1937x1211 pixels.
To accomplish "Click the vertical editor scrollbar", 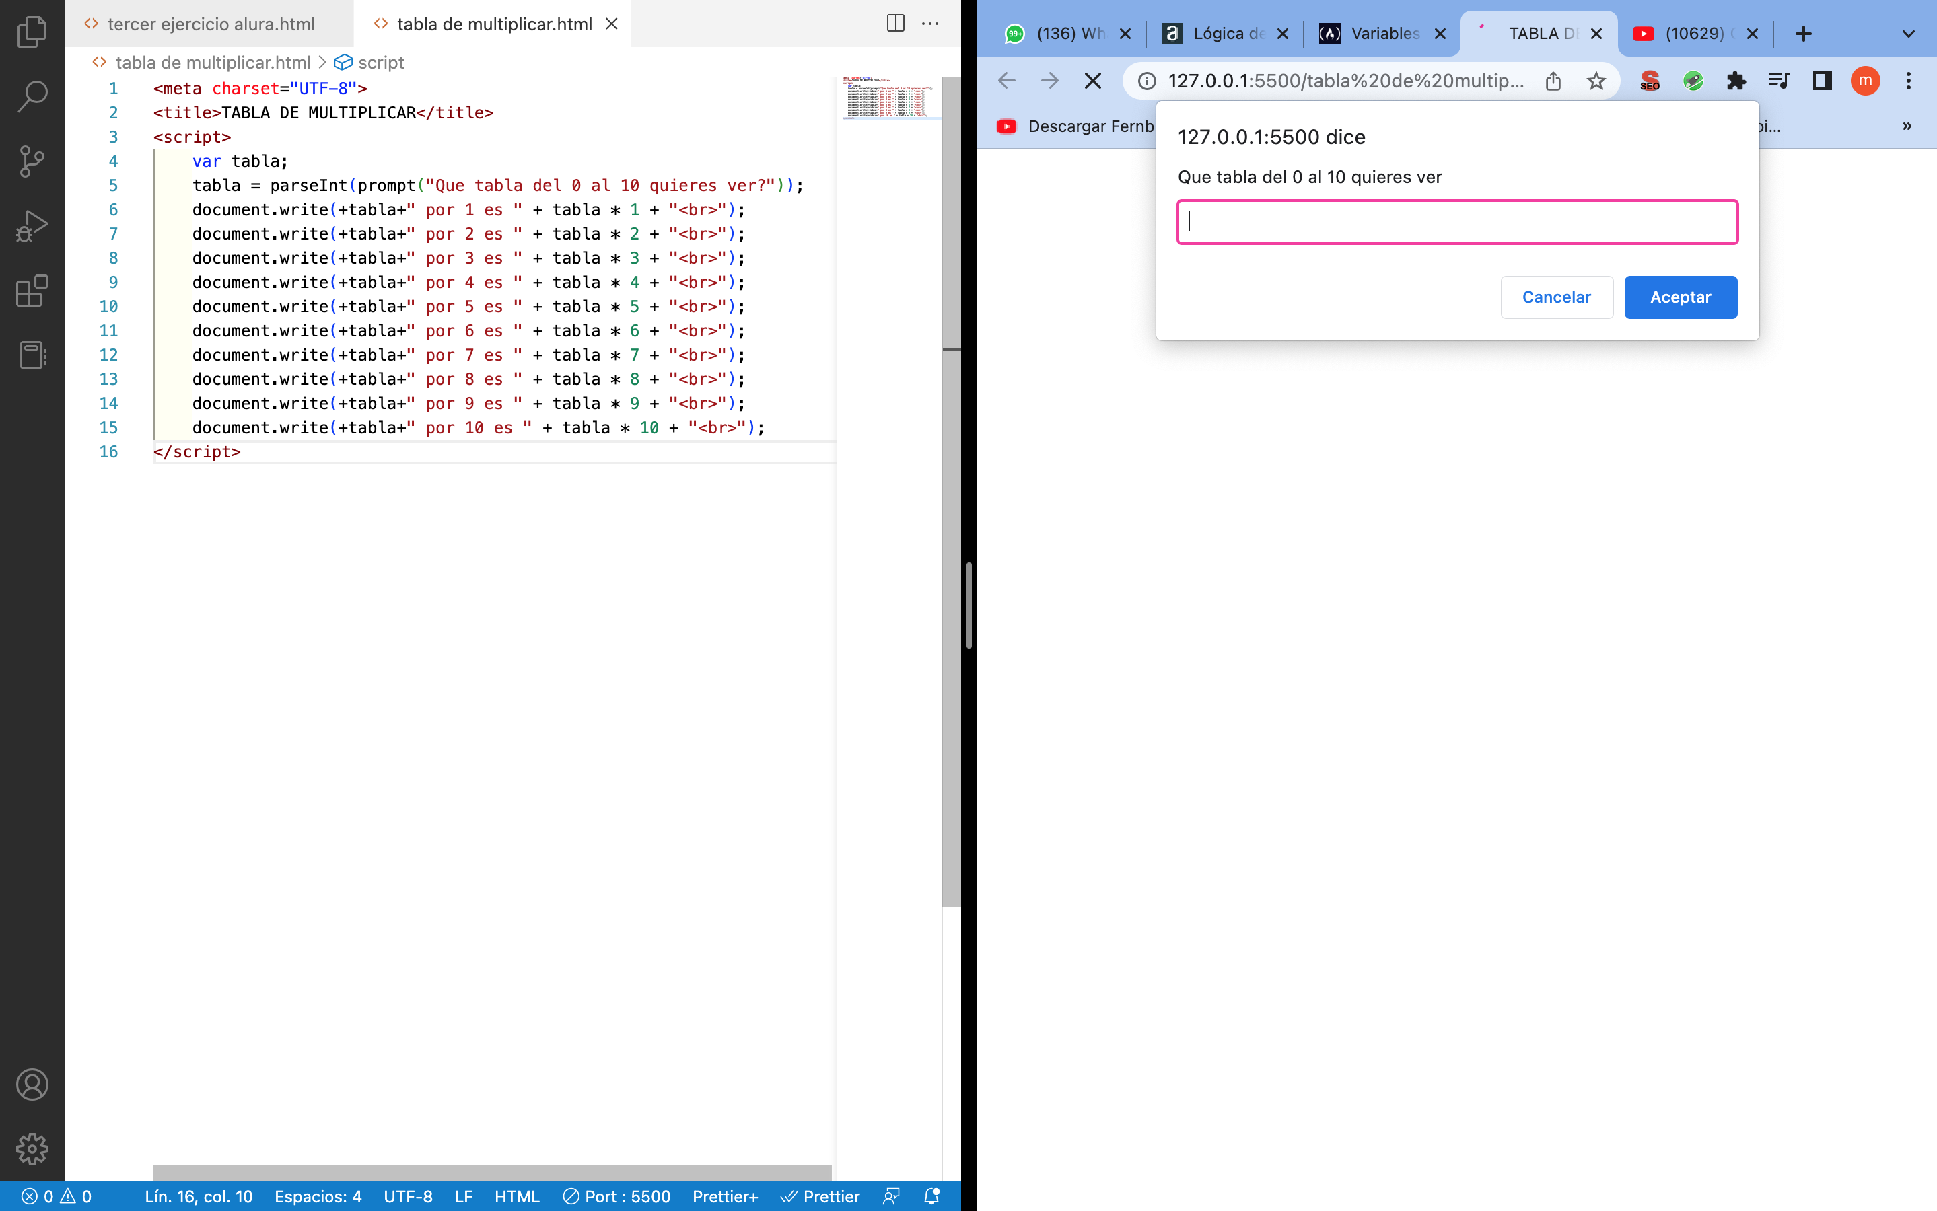I will coord(951,492).
